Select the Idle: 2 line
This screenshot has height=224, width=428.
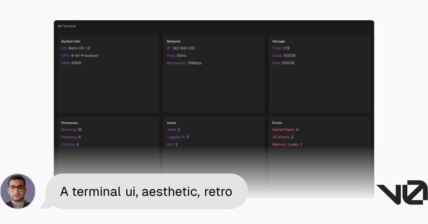[172, 144]
